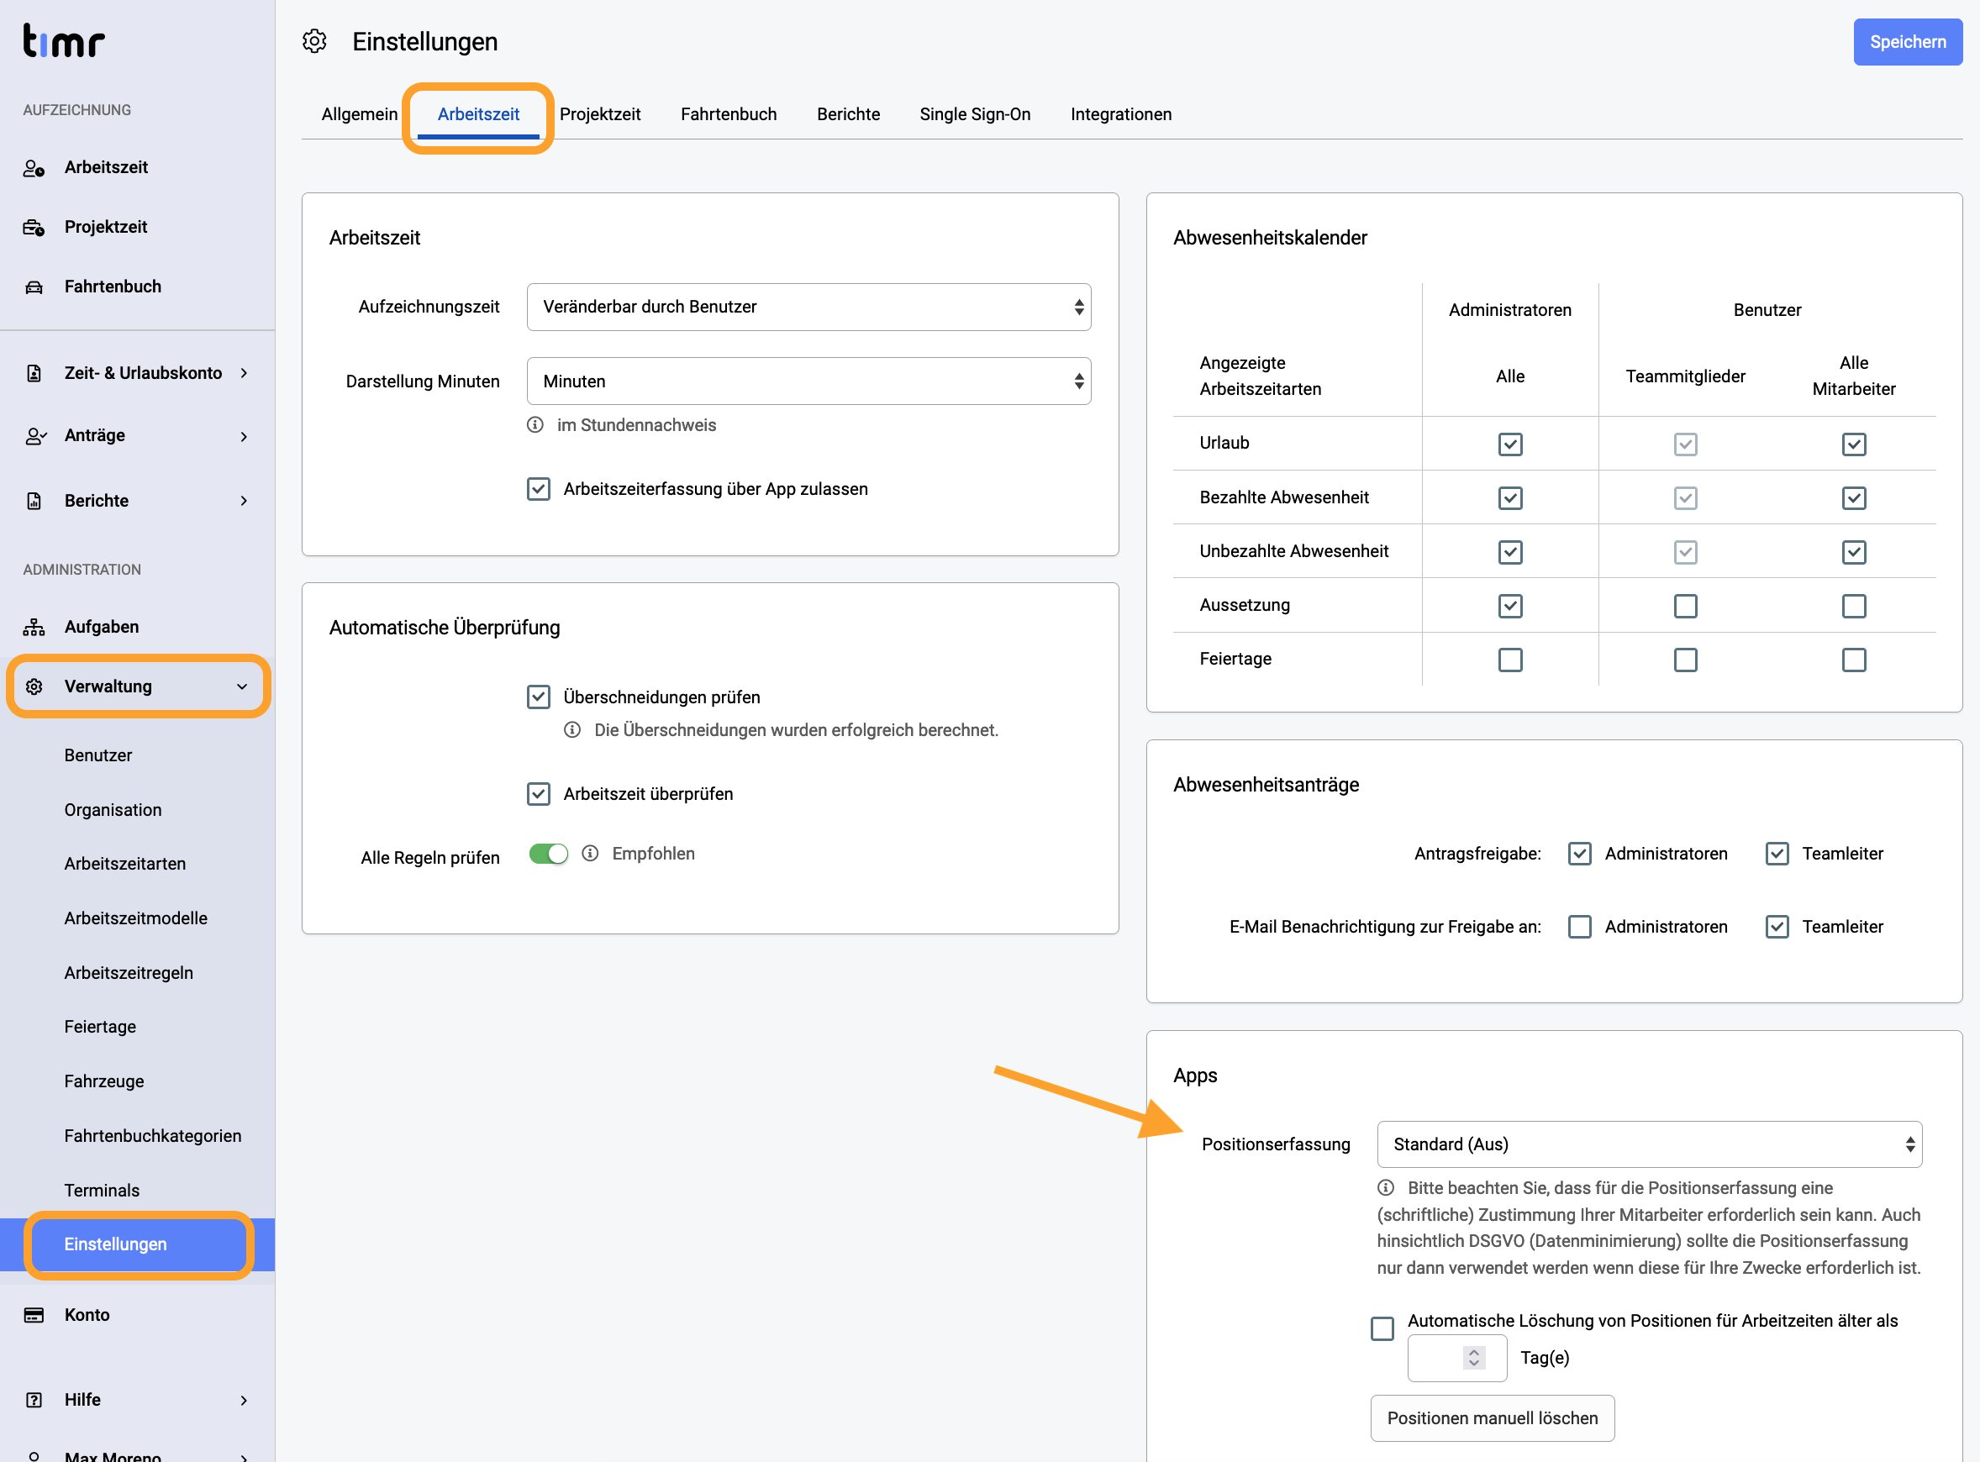Open Benutzer in Verwaltung menu
The width and height of the screenshot is (1980, 1462).
98,755
